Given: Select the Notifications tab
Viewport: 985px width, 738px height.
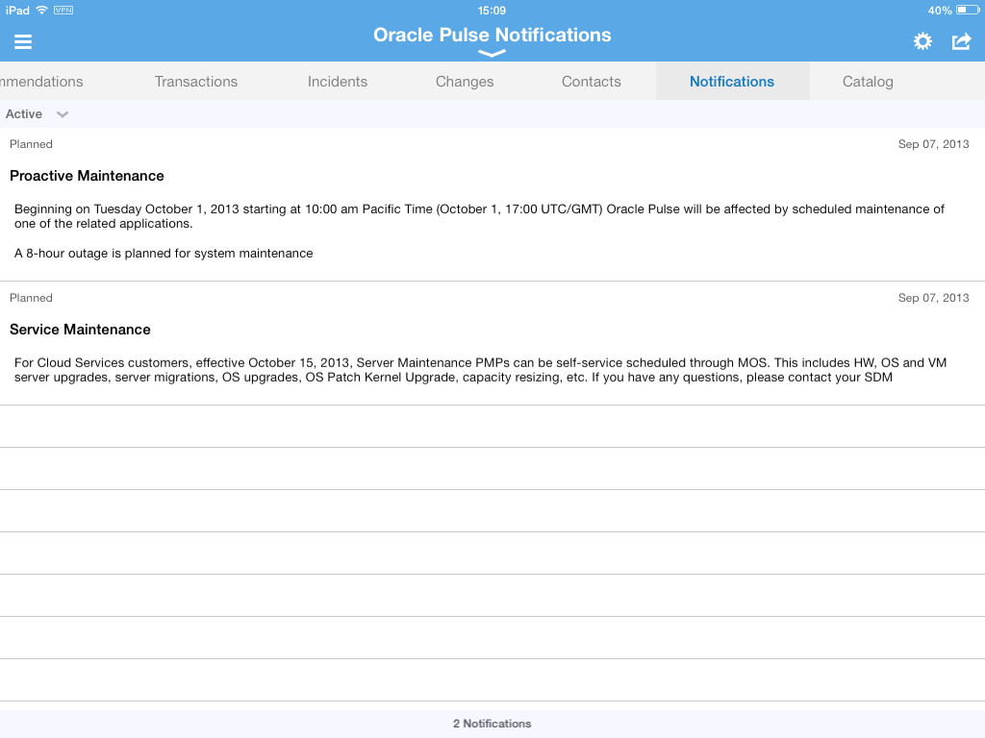Looking at the screenshot, I should (x=732, y=82).
